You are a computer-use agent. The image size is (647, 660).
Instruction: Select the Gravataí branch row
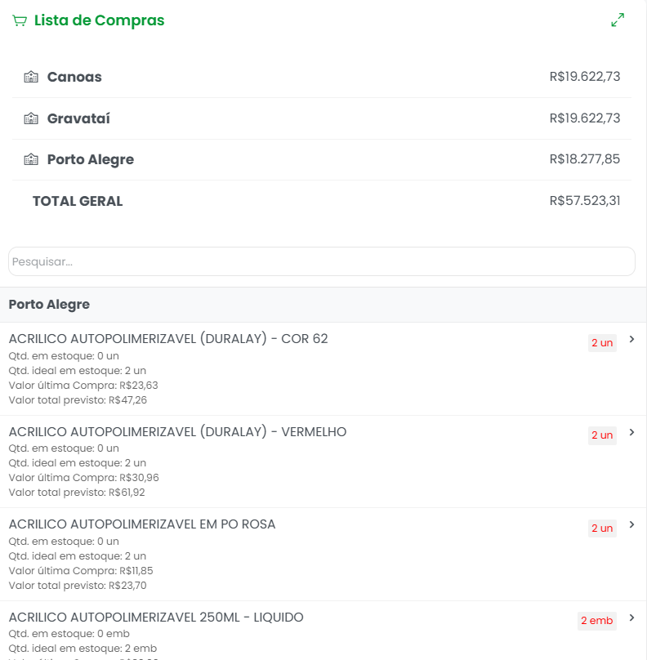point(322,118)
